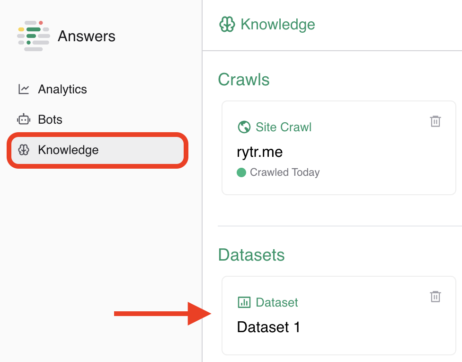Click the Crawls section heading

coord(244,80)
